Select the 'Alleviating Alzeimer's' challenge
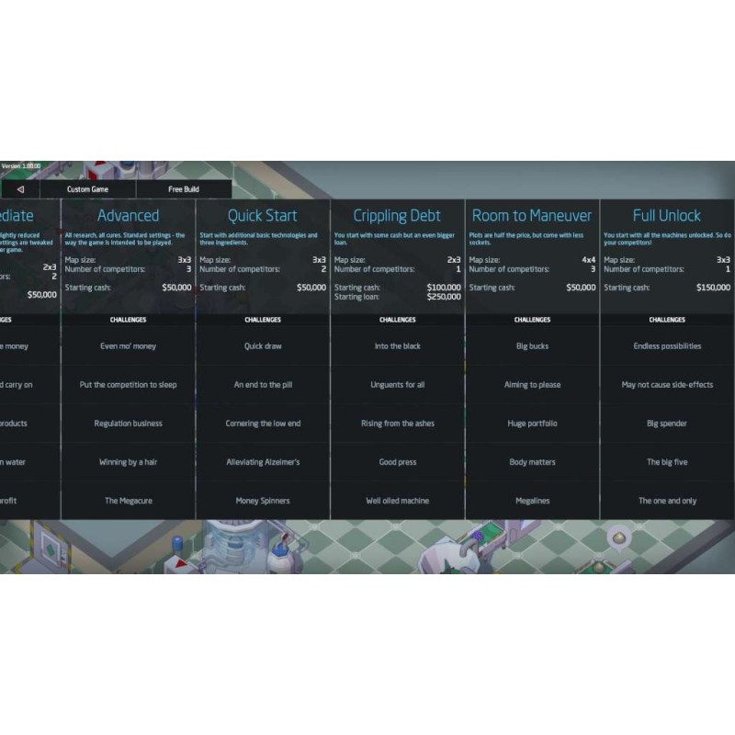735x735 pixels. point(263,462)
